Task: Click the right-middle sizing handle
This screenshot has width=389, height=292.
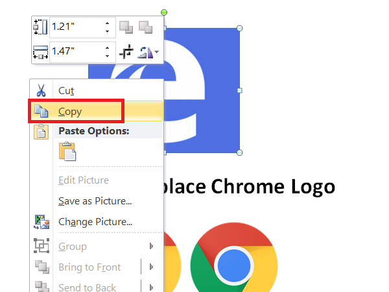Action: (x=239, y=91)
